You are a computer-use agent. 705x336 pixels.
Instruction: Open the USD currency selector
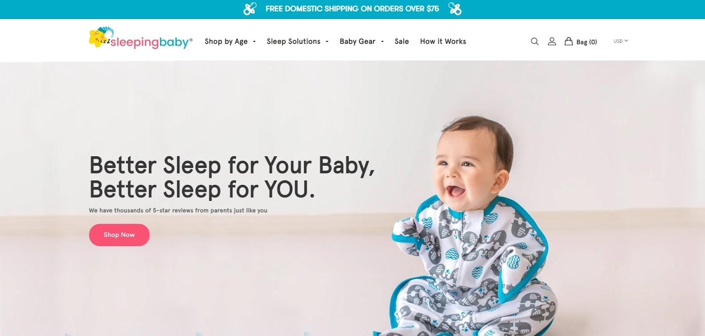pyautogui.click(x=621, y=41)
